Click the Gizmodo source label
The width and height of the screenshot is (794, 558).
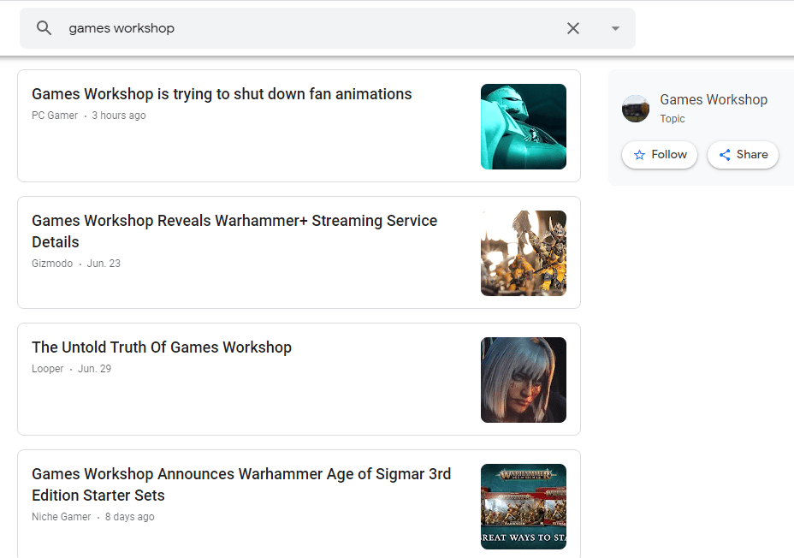click(52, 264)
